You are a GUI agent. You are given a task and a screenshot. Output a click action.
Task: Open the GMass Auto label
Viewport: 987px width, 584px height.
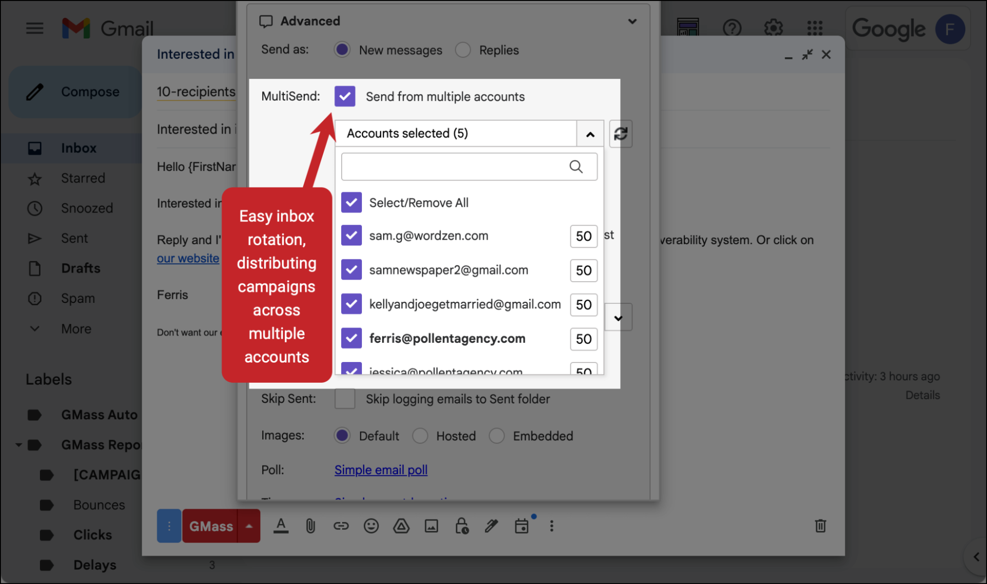pos(99,415)
